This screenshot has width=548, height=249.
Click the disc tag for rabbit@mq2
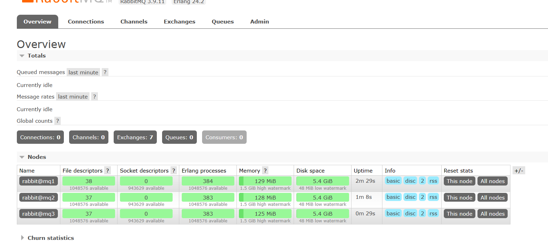click(410, 197)
